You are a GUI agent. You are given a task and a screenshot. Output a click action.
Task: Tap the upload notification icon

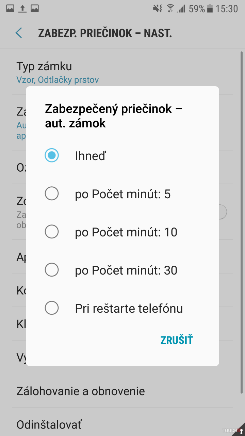(x=22, y=9)
